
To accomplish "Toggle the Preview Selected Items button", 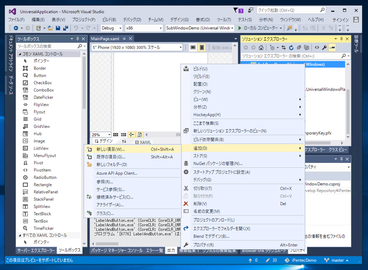I will tap(332, 48).
